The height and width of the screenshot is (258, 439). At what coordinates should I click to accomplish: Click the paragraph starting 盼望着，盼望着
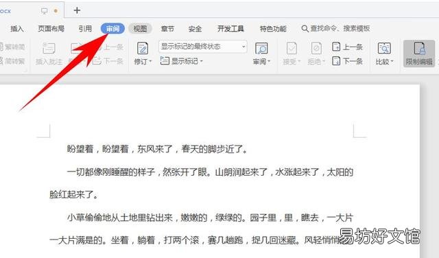click(157, 149)
